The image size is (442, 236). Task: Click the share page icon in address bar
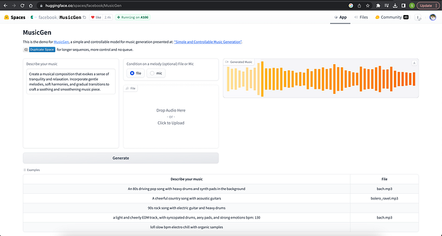tap(359, 6)
